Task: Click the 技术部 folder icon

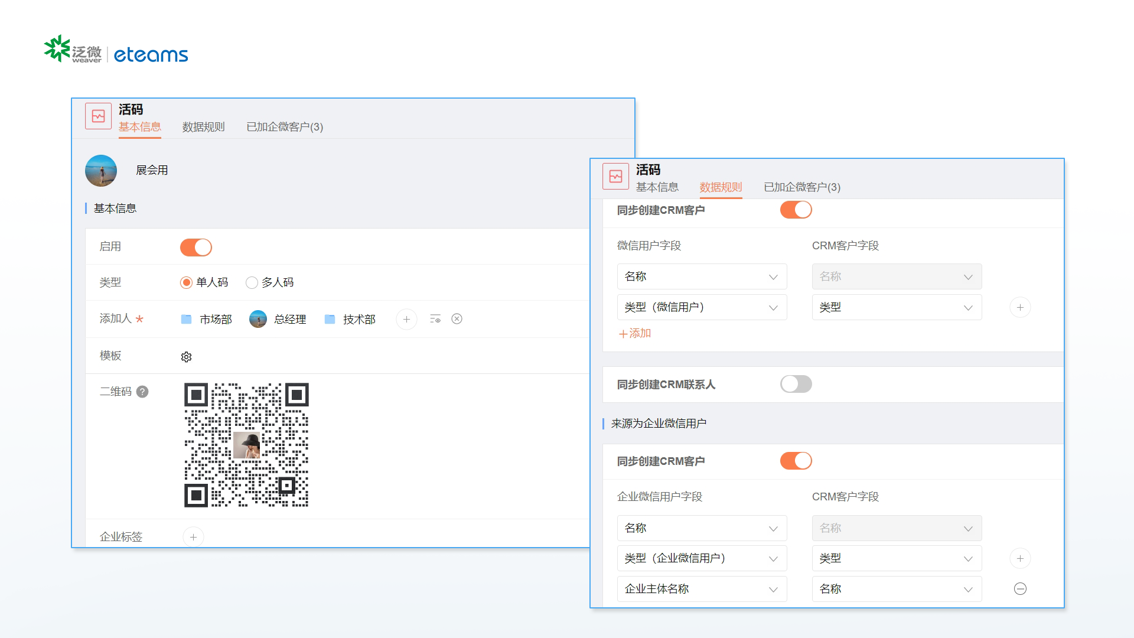Action: point(330,319)
